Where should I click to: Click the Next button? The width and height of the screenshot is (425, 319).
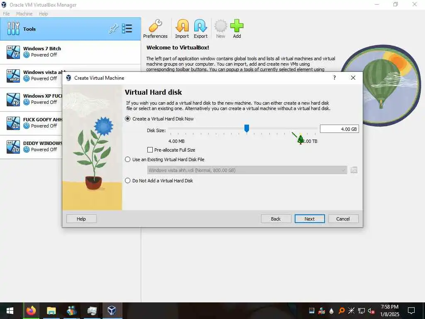[310, 218]
